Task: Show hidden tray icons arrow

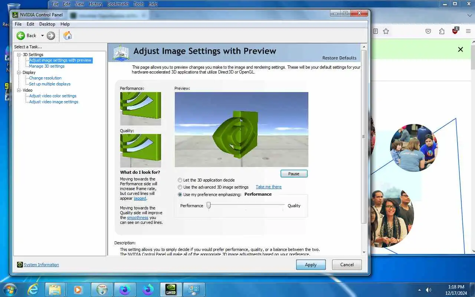Action: click(419, 290)
